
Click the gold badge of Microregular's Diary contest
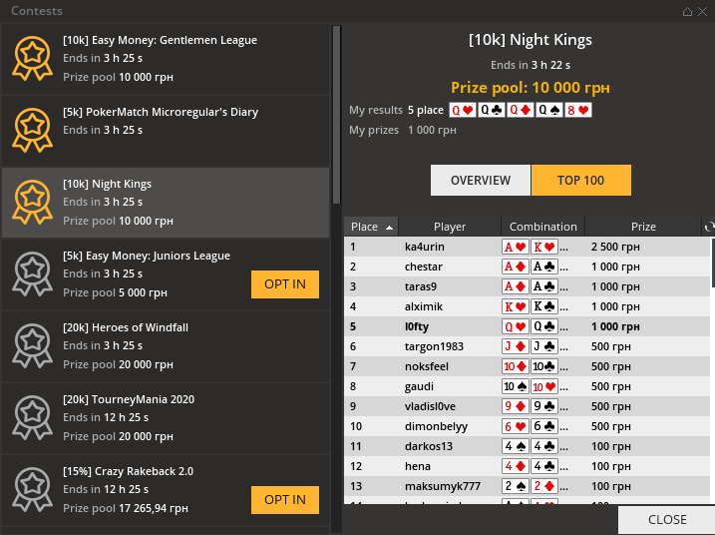[32, 130]
